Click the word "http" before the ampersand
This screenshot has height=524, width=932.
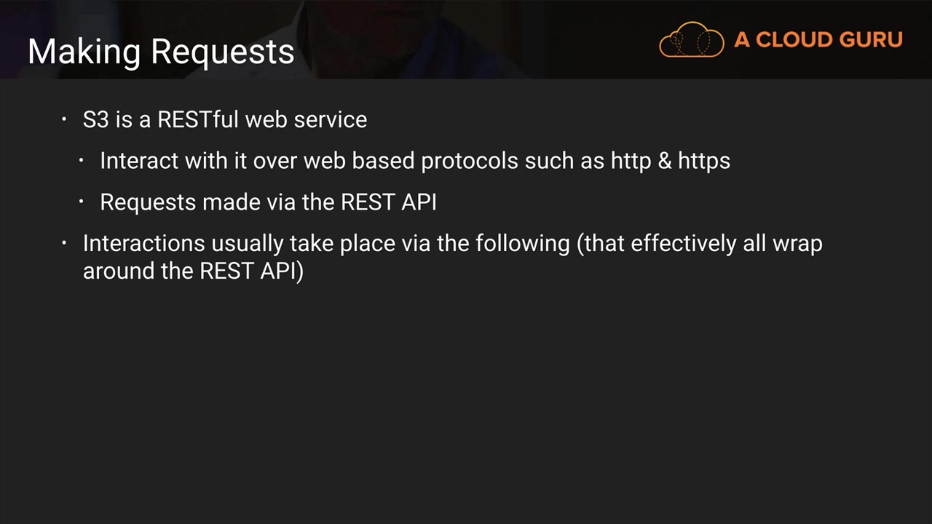[x=631, y=162]
